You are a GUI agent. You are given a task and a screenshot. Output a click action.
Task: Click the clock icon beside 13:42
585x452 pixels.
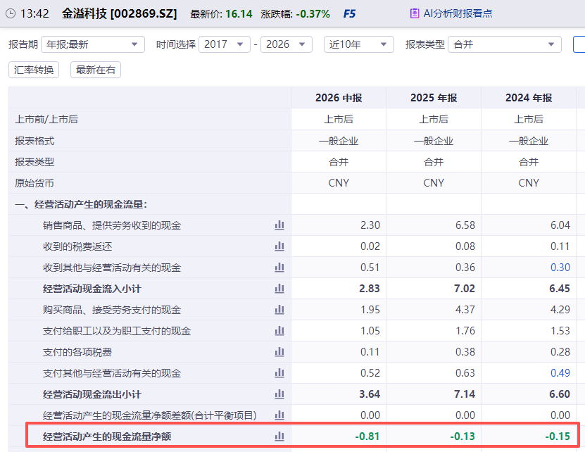[11, 14]
